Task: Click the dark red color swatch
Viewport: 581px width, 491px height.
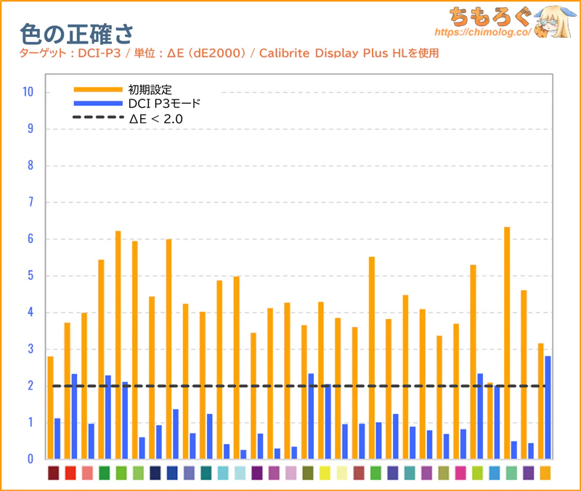Action: [53, 473]
